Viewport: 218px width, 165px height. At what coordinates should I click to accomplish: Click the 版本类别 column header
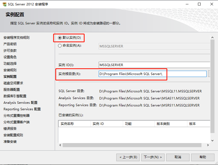171,124
